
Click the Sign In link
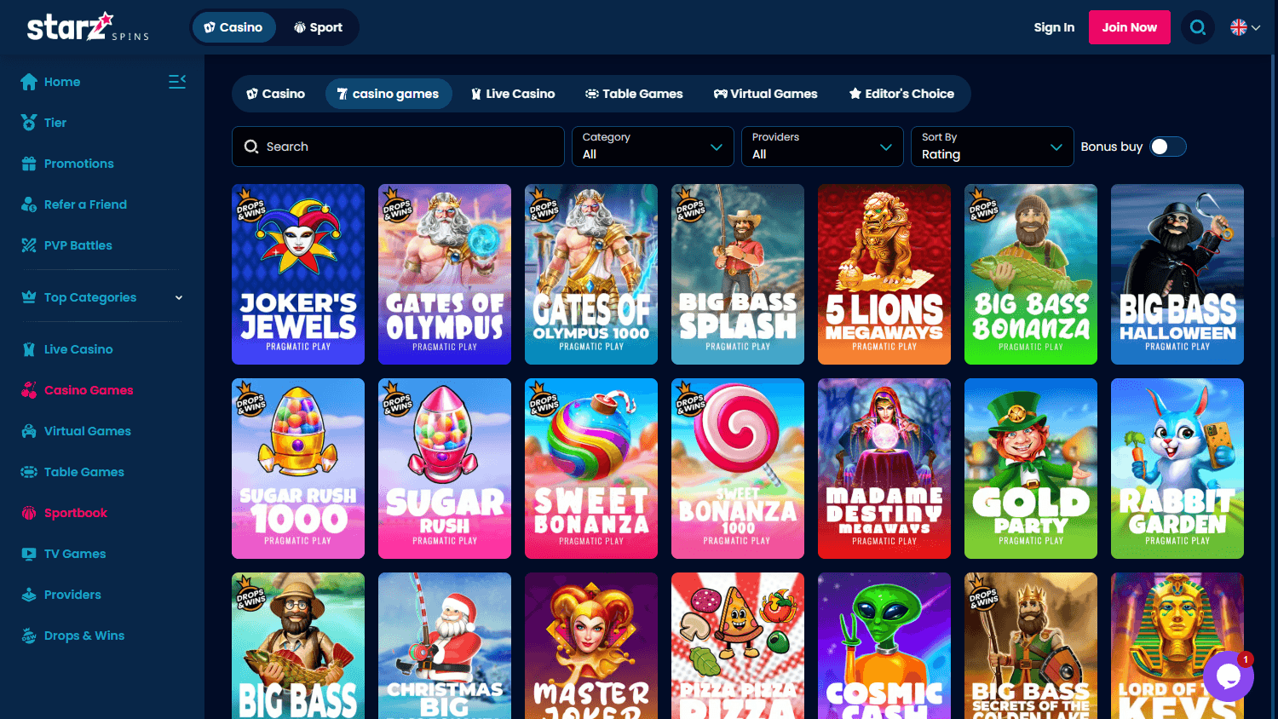click(1054, 27)
